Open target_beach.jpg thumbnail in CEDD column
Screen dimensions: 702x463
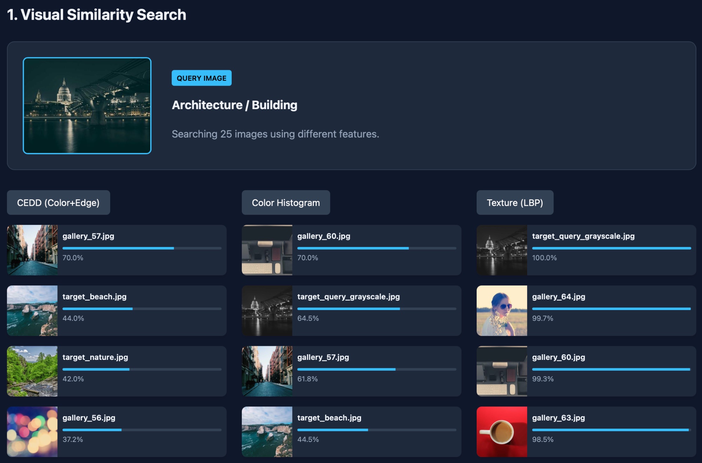point(32,311)
